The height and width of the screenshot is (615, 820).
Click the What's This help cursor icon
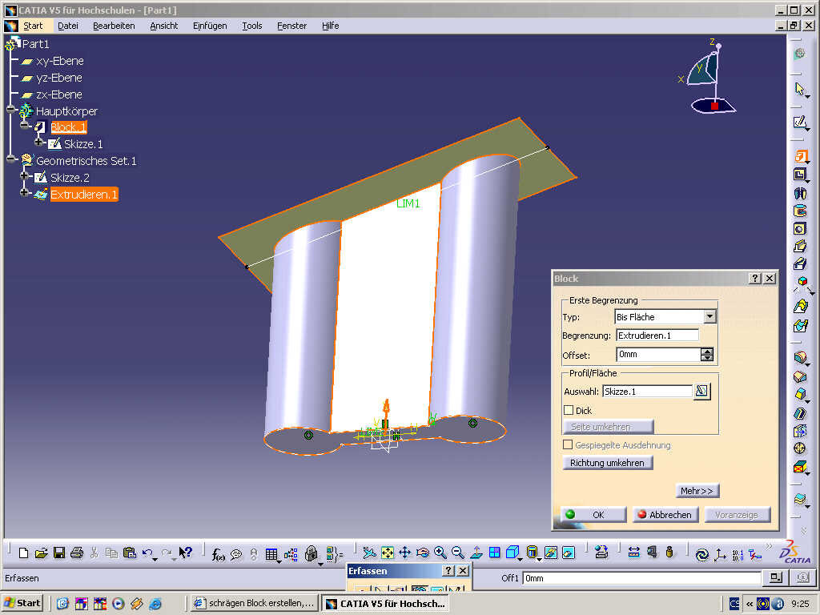186,553
